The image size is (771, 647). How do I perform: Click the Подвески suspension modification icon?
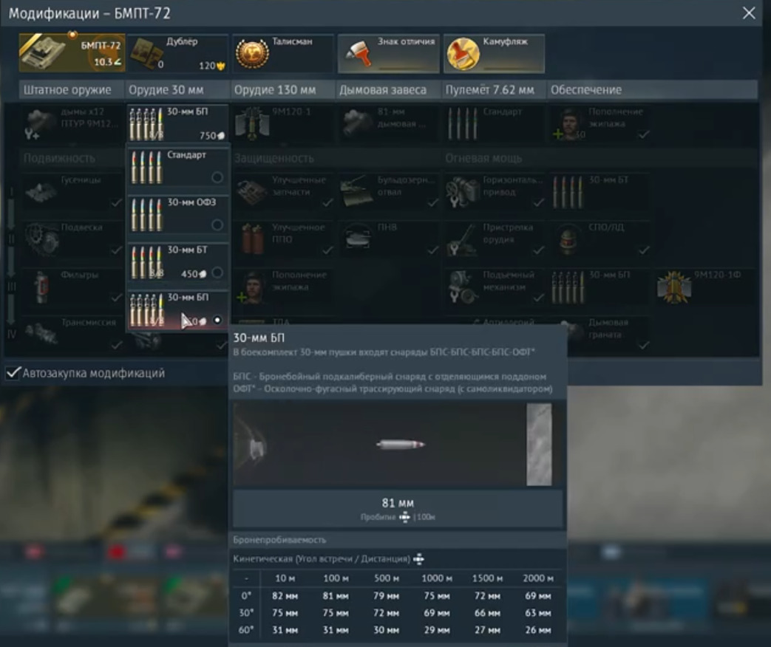click(41, 239)
